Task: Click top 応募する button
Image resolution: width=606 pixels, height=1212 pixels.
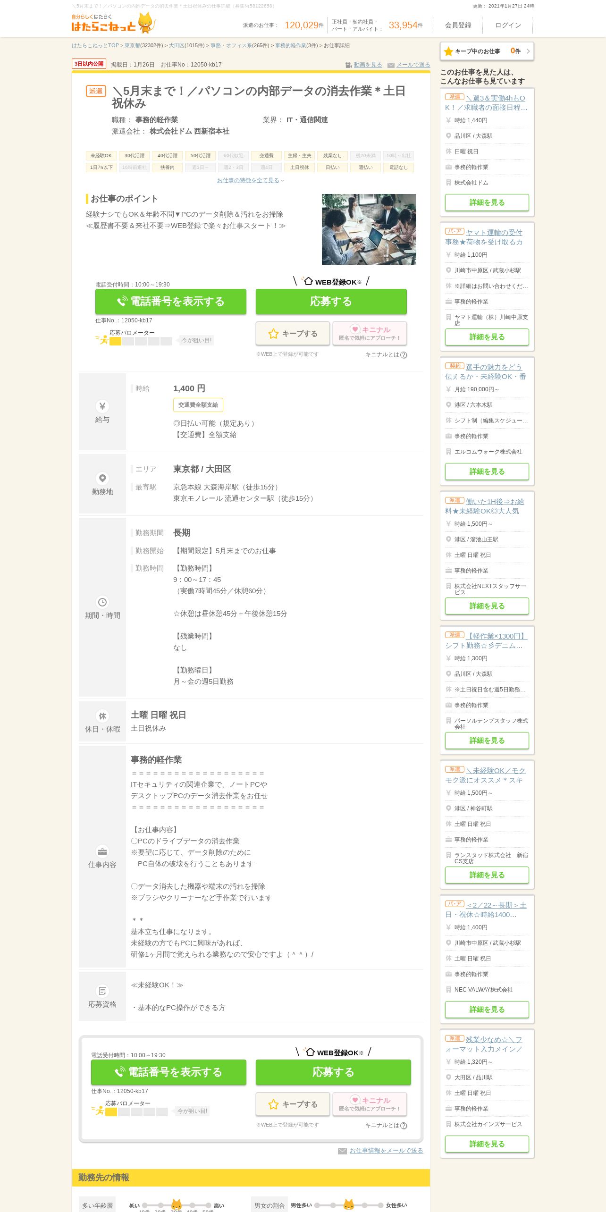Action: 331,301
